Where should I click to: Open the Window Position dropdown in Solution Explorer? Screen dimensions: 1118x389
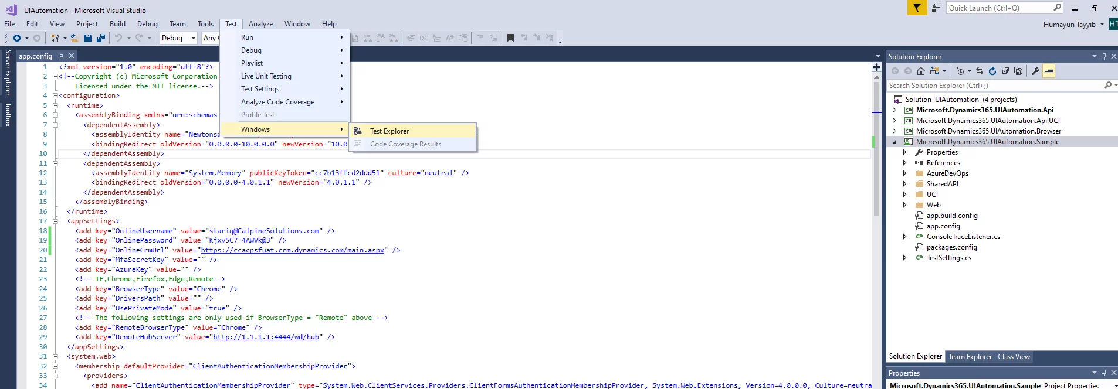click(1094, 56)
